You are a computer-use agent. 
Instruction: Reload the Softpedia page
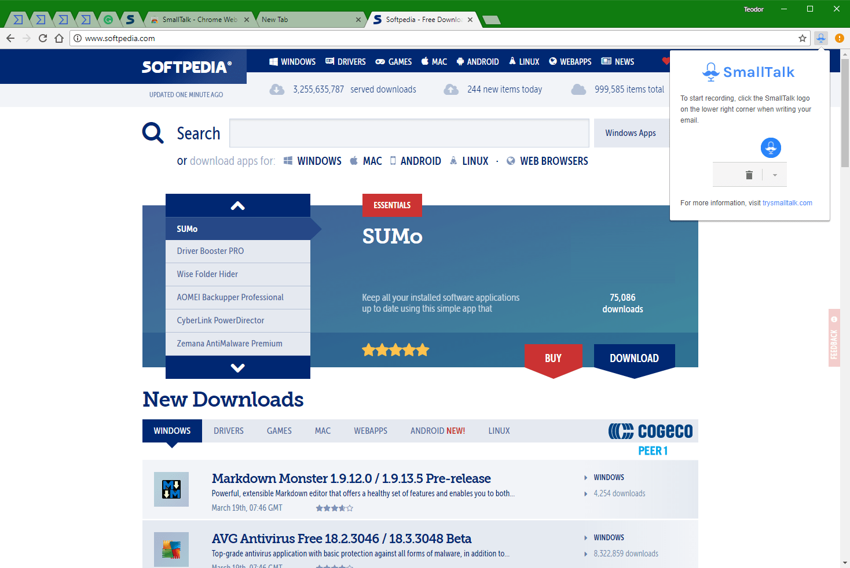(43, 38)
